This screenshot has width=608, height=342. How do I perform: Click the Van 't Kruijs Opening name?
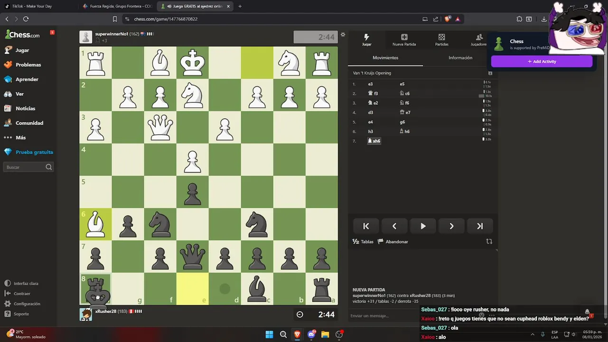tap(372, 73)
